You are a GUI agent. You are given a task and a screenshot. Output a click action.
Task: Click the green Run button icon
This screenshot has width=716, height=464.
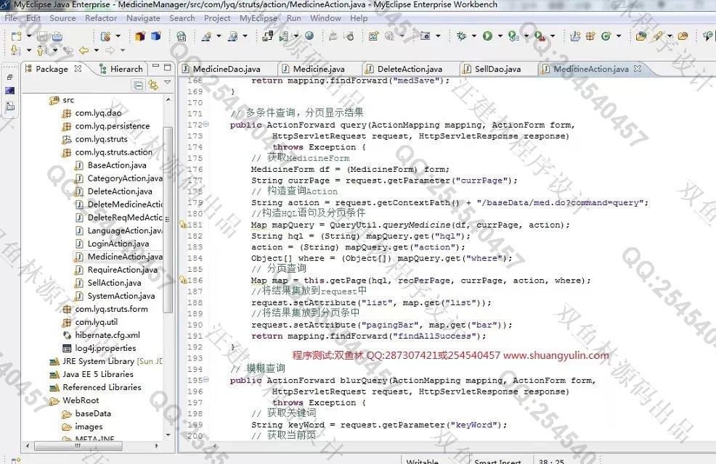coord(488,36)
